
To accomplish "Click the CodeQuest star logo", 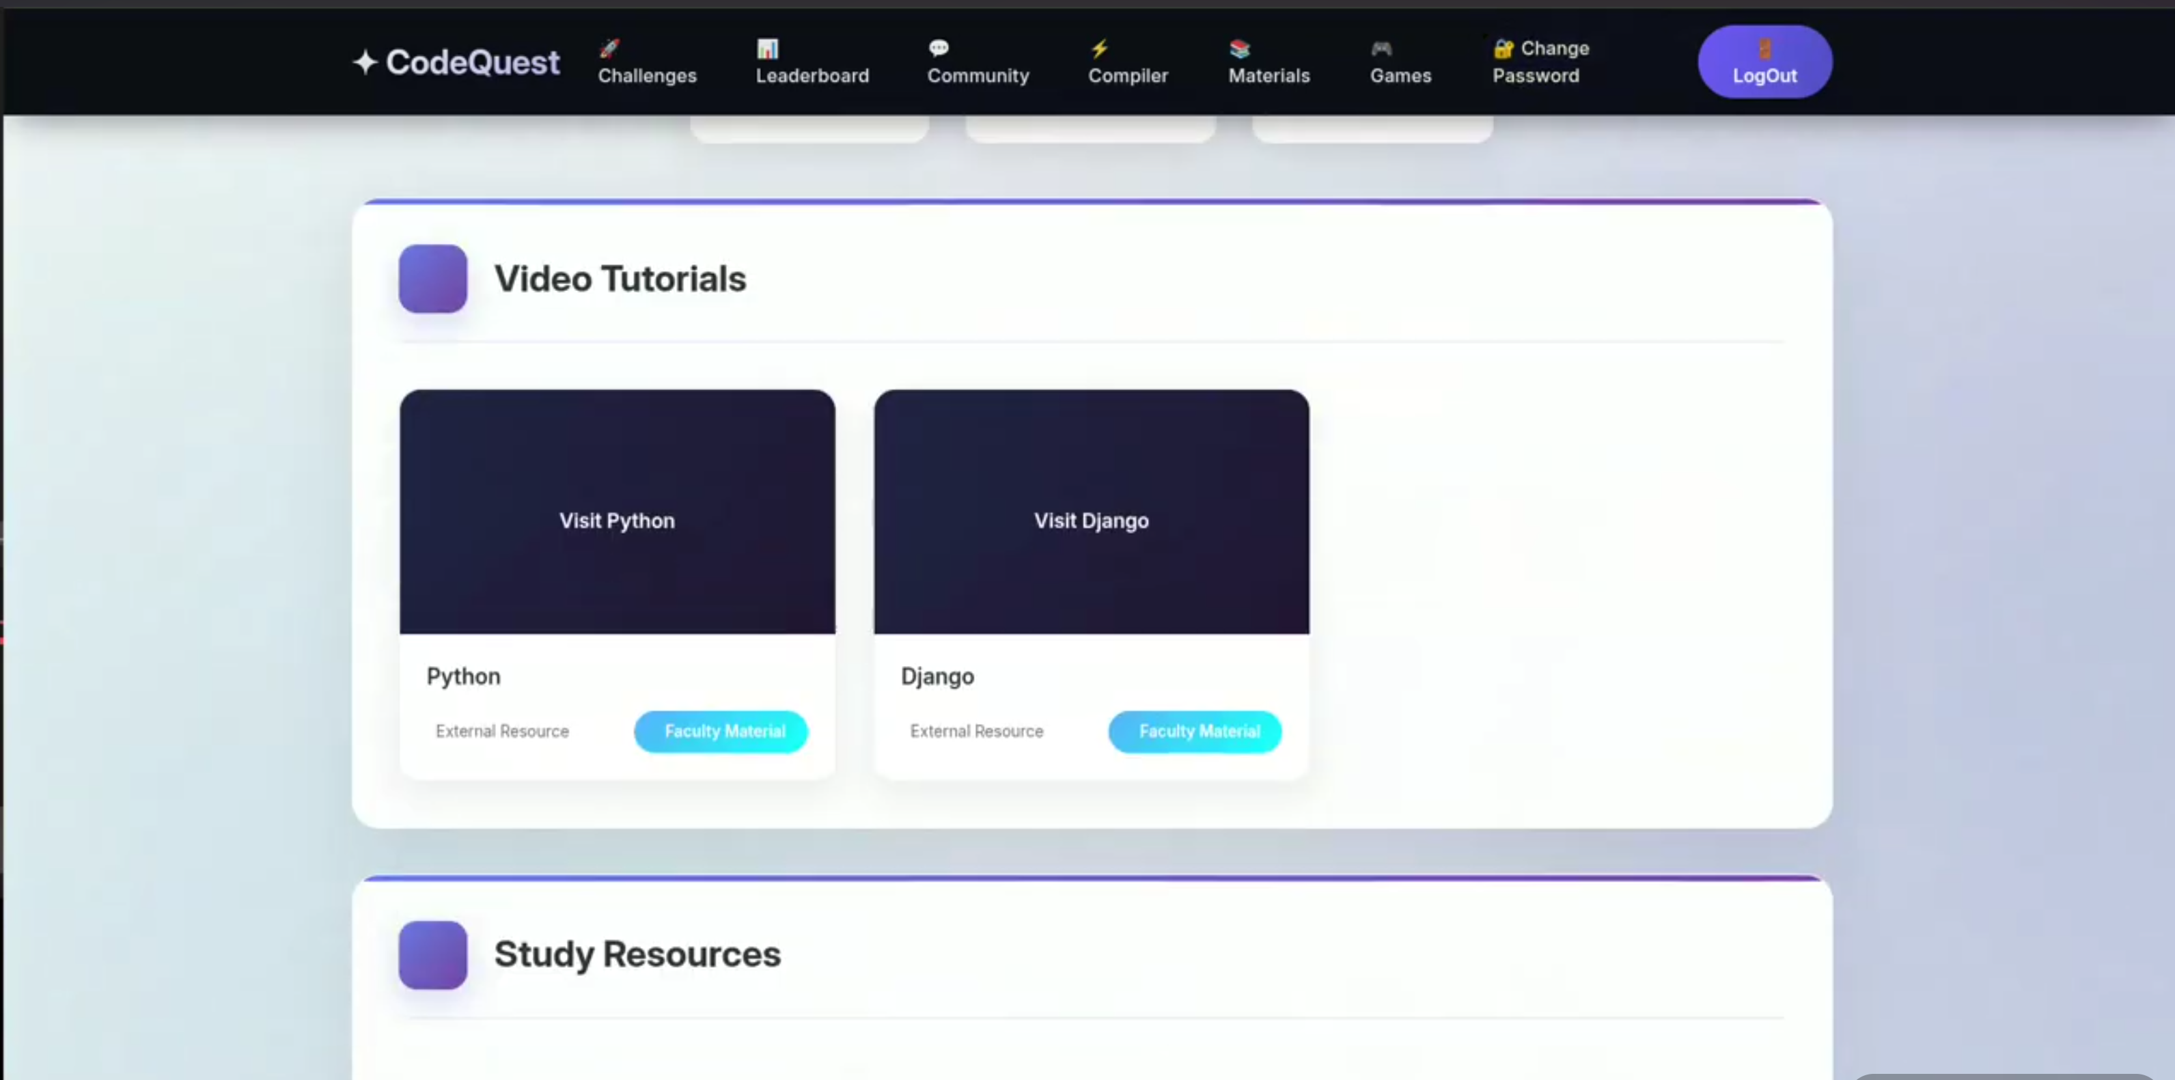I will (364, 61).
